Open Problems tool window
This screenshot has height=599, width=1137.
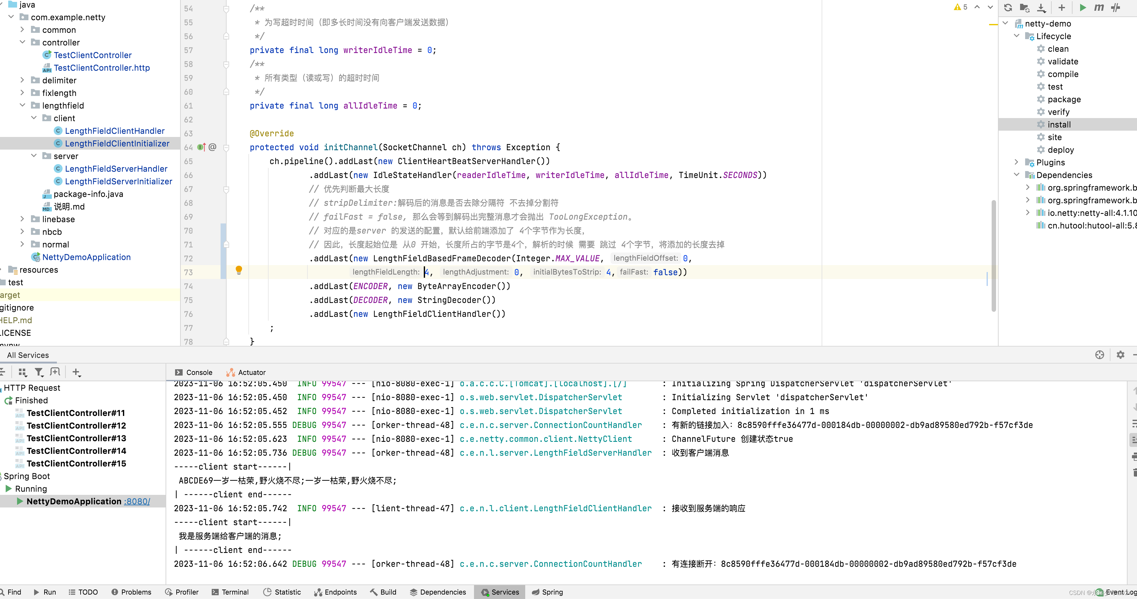pos(131,592)
